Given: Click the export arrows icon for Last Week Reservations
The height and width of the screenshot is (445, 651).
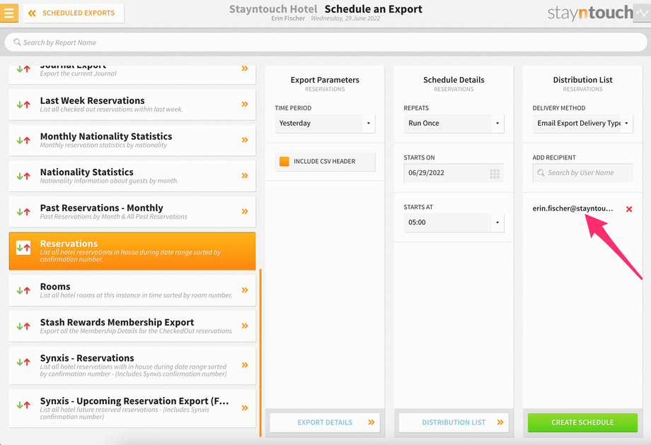Looking at the screenshot, I should (x=23, y=105).
